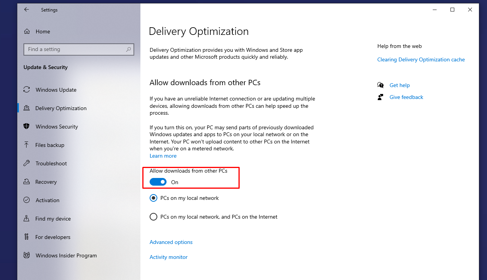Open Advanced options
The image size is (487, 280).
click(x=171, y=242)
